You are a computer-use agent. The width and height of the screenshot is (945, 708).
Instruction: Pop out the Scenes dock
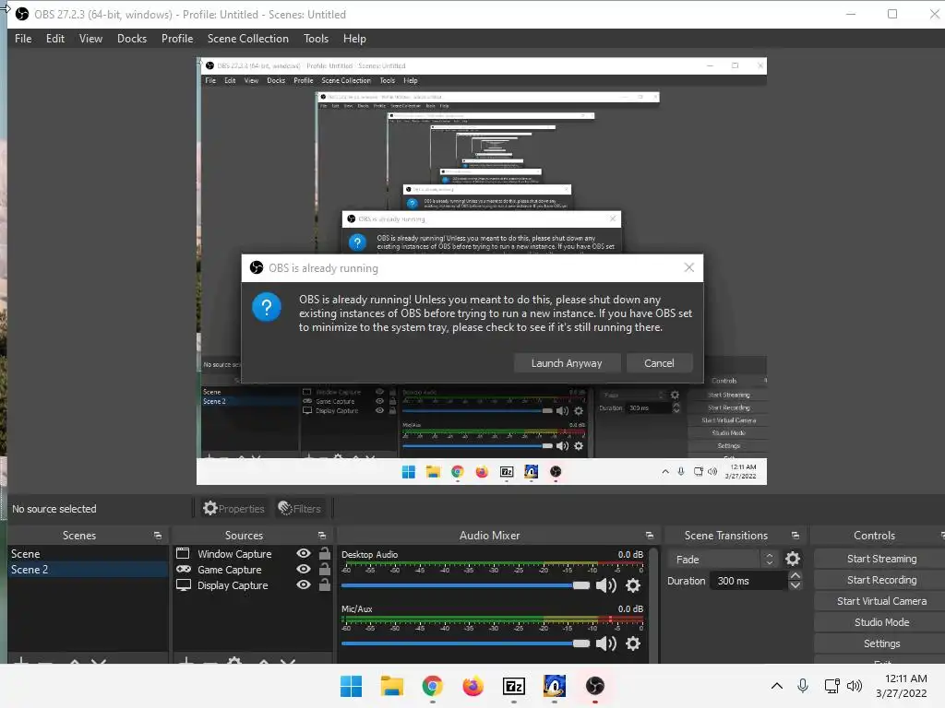point(158,536)
